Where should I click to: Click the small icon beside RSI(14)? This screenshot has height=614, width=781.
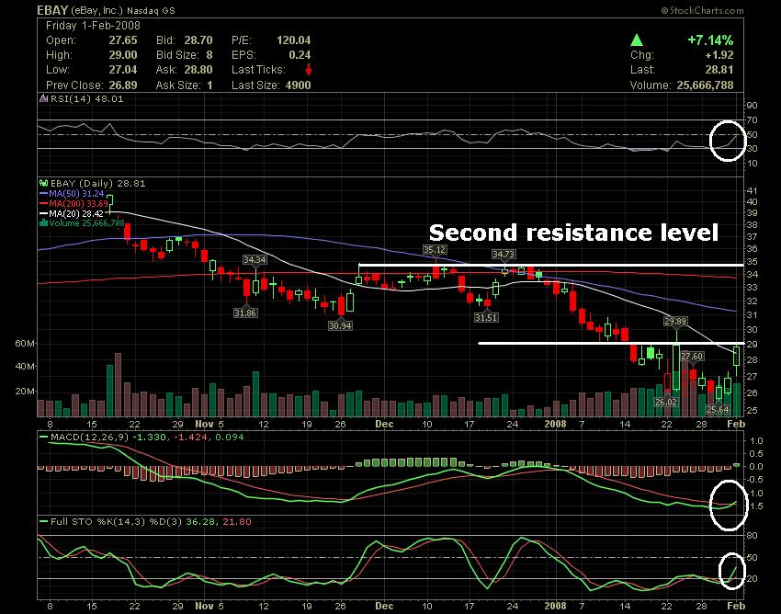click(44, 98)
